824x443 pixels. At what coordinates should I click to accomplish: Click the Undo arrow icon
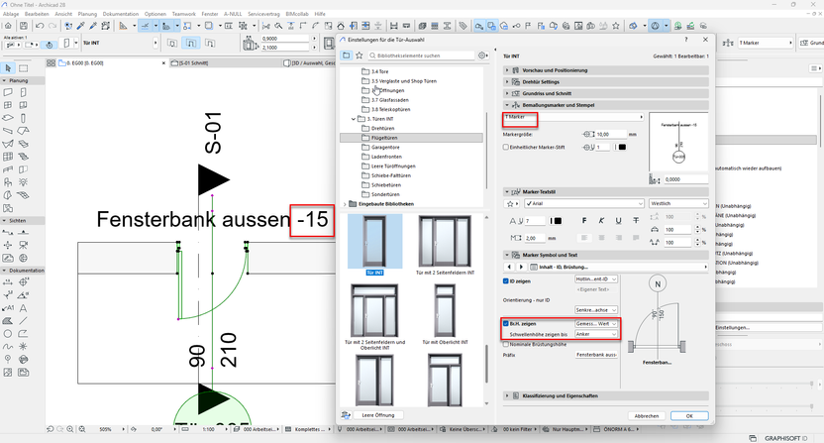[x=40, y=26]
